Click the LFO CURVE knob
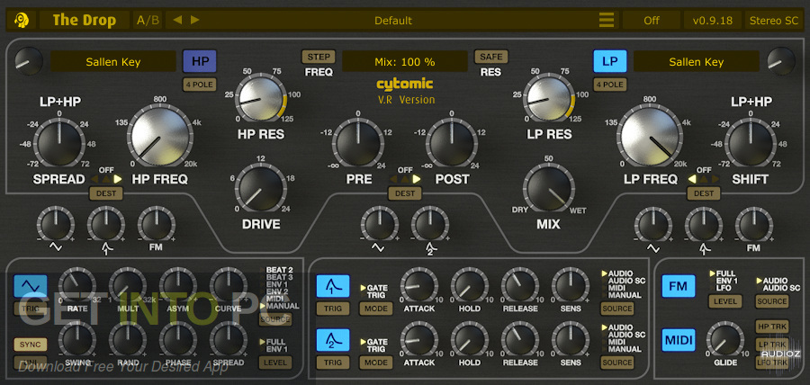The width and height of the screenshot is (810, 385). coord(228,285)
